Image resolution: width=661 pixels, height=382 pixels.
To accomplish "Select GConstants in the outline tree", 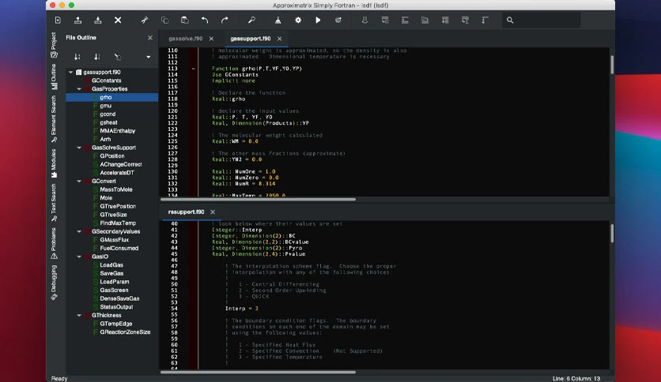I will point(106,81).
